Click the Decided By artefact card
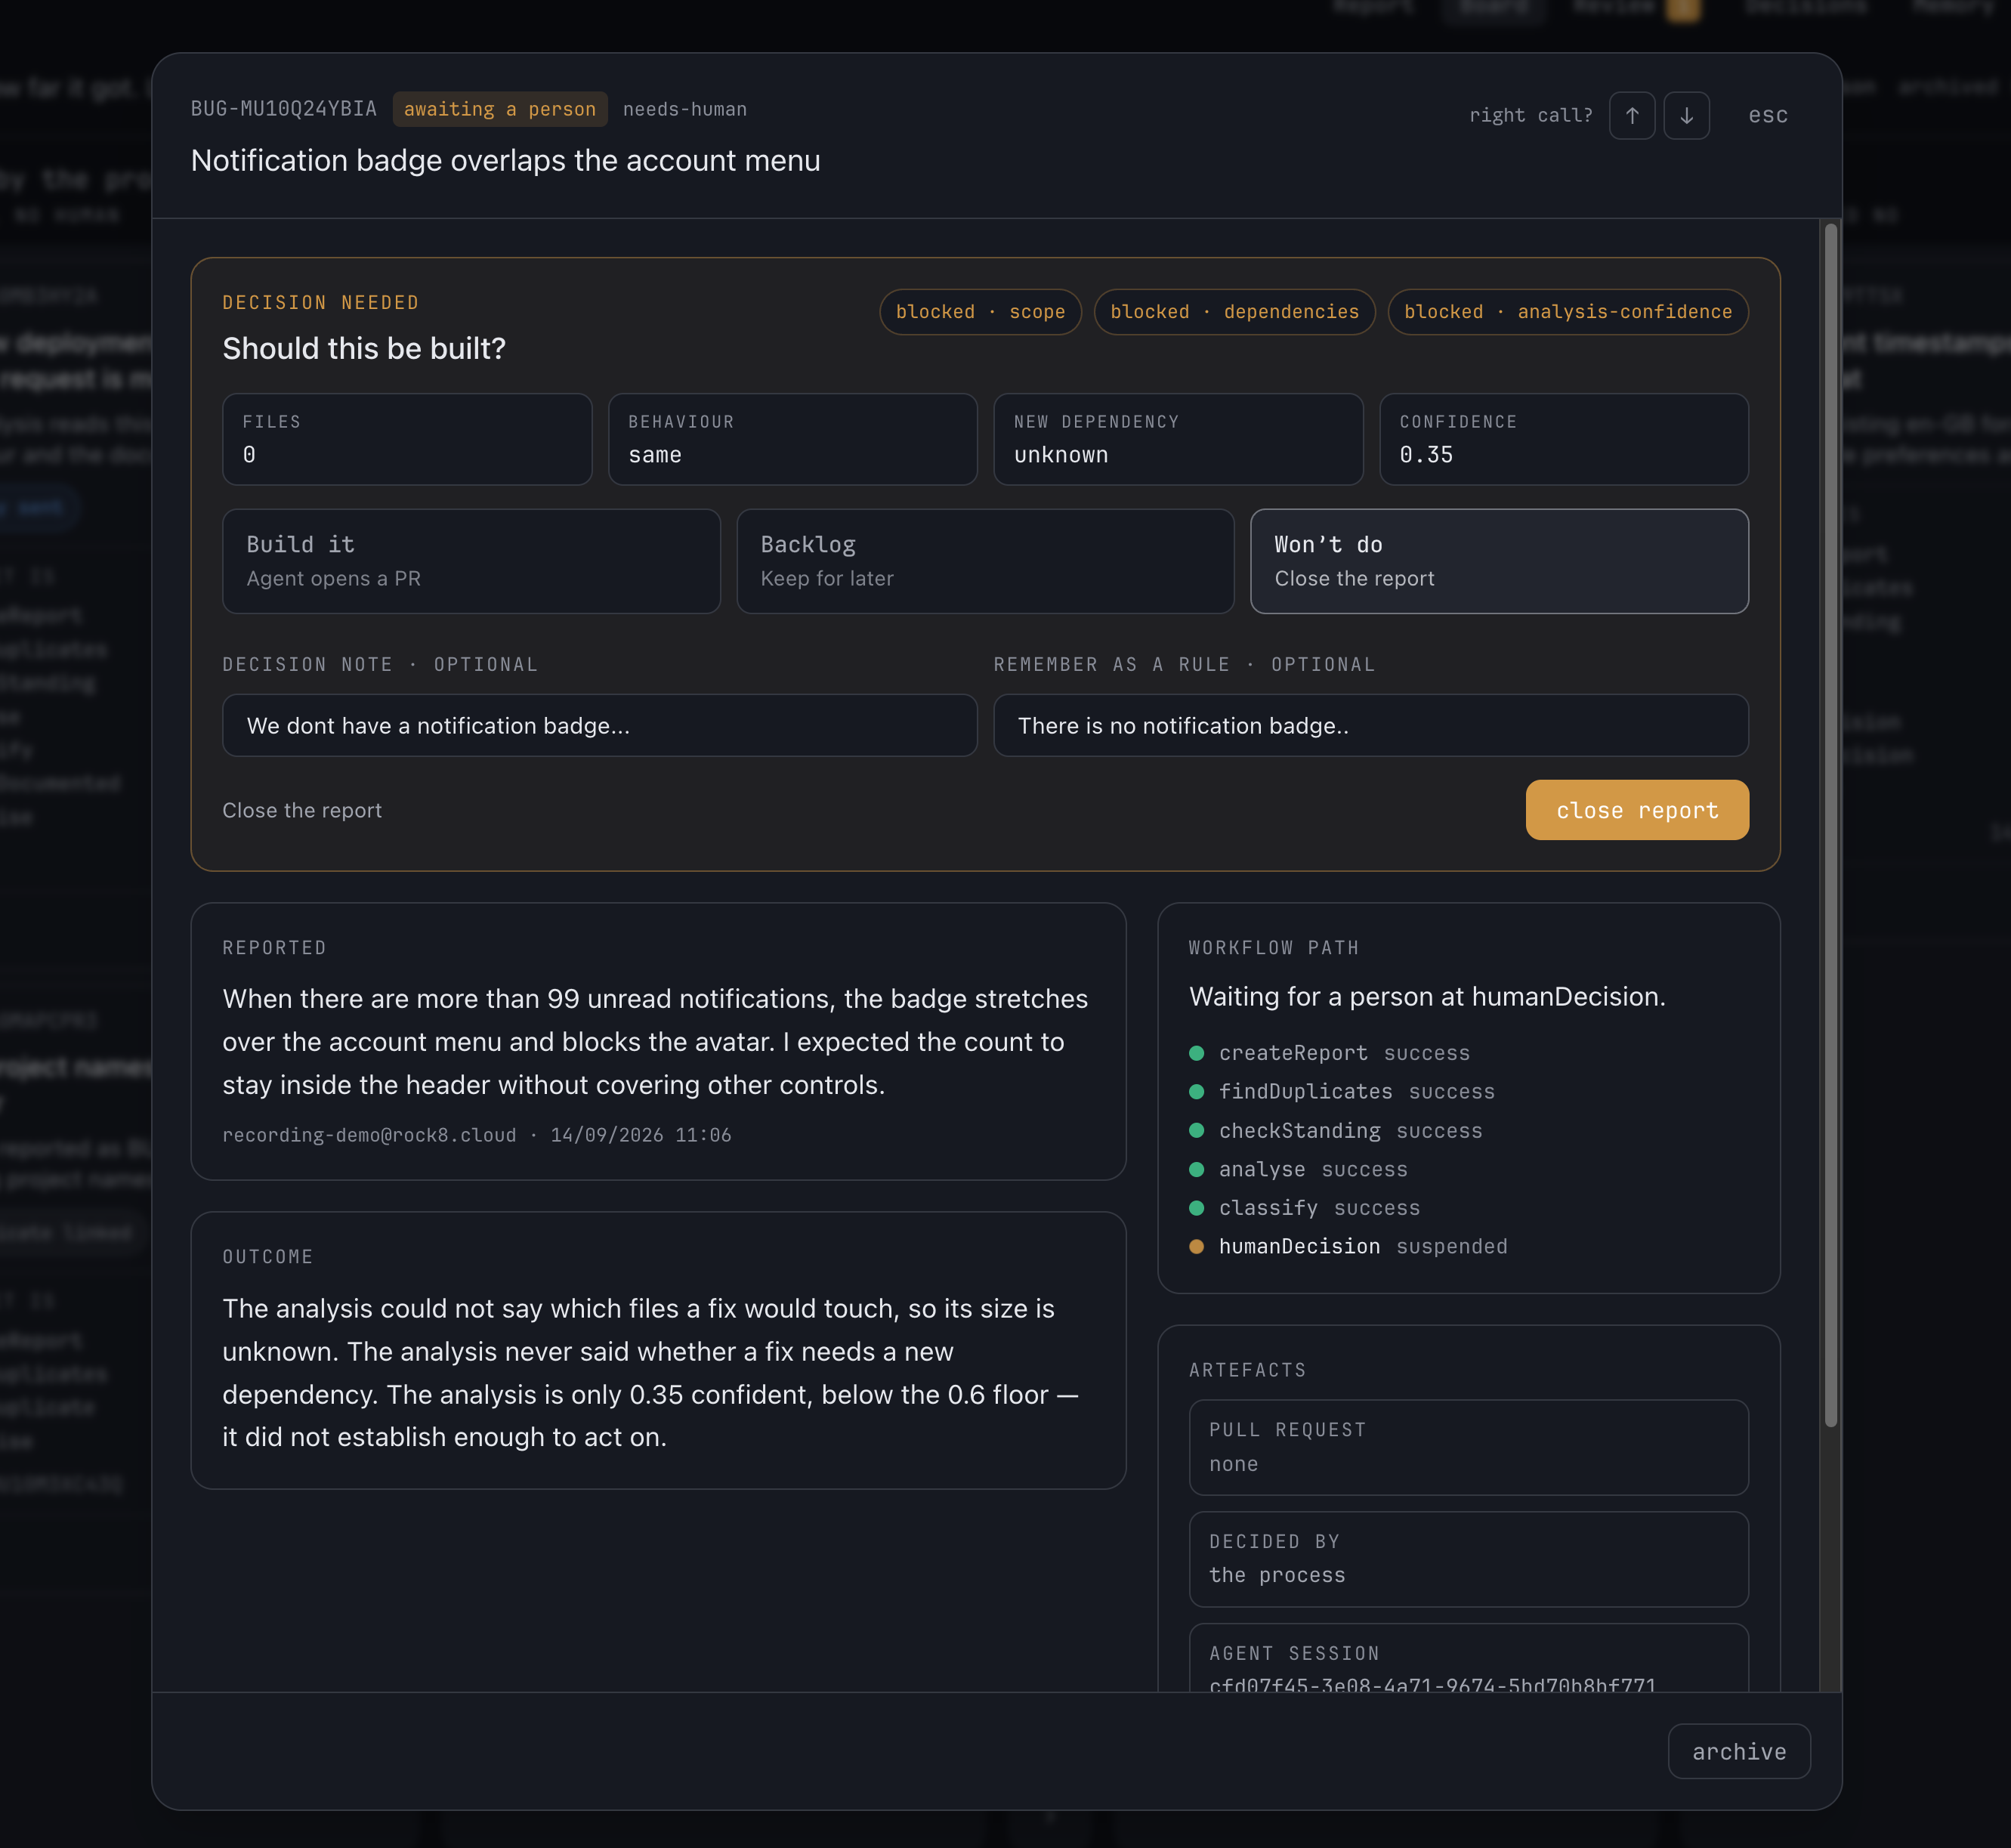Screen dimensions: 2011x1848 point(1468,1559)
